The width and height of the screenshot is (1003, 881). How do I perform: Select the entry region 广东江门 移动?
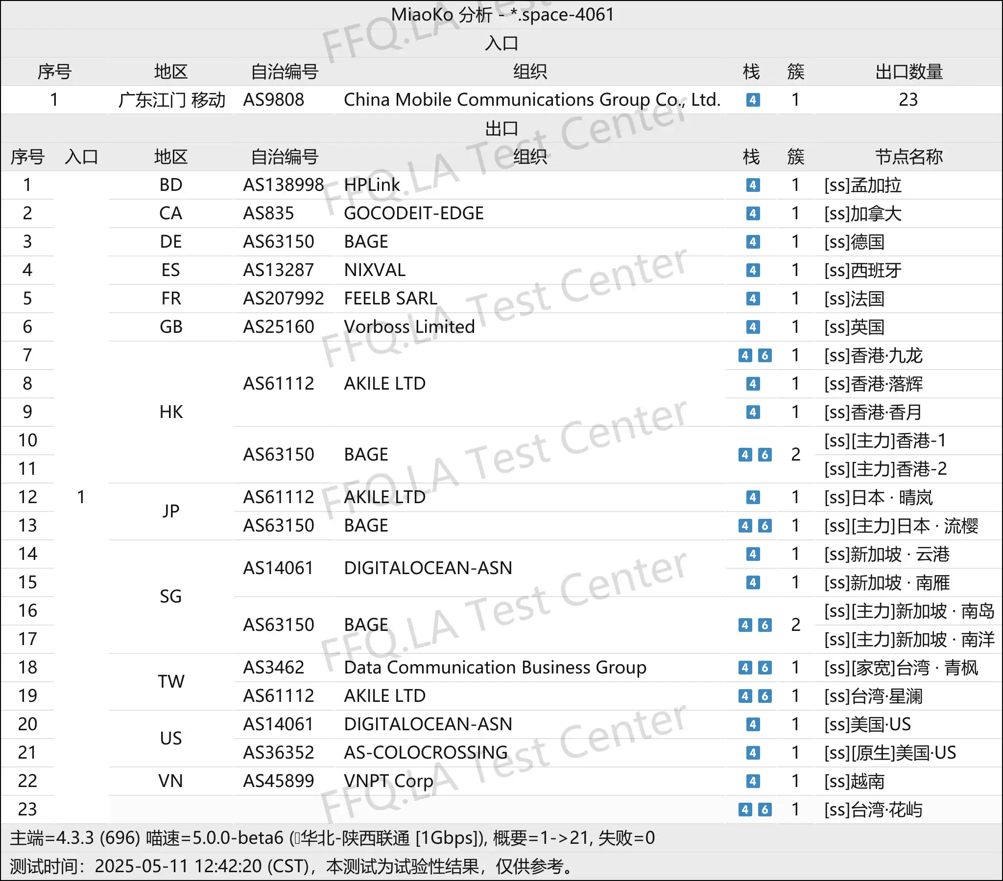[x=171, y=100]
